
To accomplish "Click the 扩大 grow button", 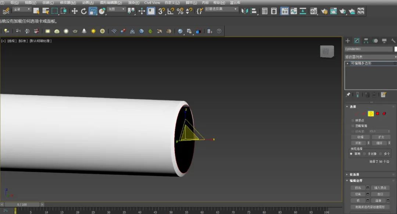I will click(x=381, y=137).
